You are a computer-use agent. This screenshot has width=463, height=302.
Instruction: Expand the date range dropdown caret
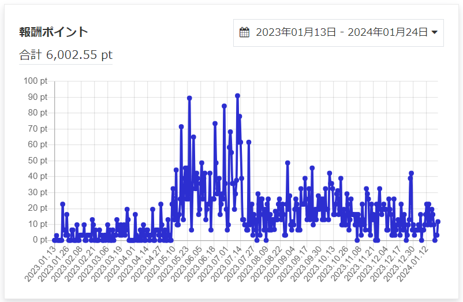[434, 32]
